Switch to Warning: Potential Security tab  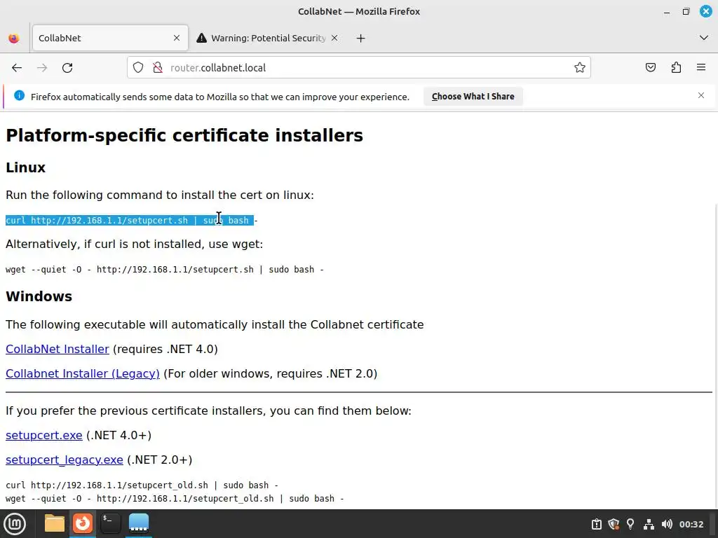point(268,38)
